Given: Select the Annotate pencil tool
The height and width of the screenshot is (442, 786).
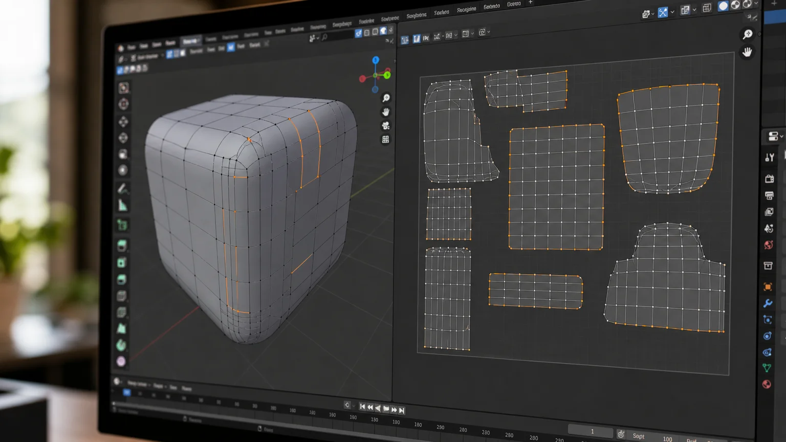Looking at the screenshot, I should point(123,189).
